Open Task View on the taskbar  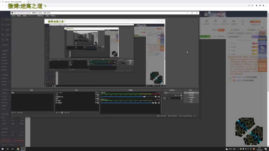coord(12,149)
